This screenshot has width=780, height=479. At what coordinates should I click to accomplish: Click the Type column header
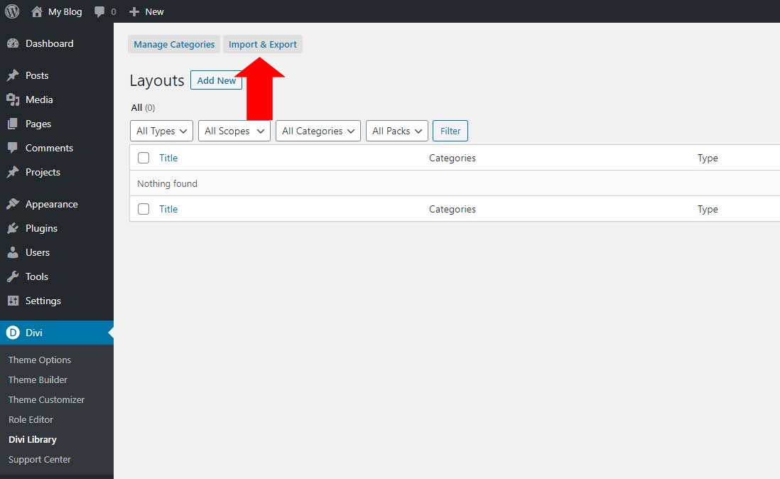pyautogui.click(x=708, y=158)
